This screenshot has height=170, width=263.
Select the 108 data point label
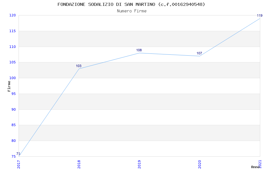[139, 50]
